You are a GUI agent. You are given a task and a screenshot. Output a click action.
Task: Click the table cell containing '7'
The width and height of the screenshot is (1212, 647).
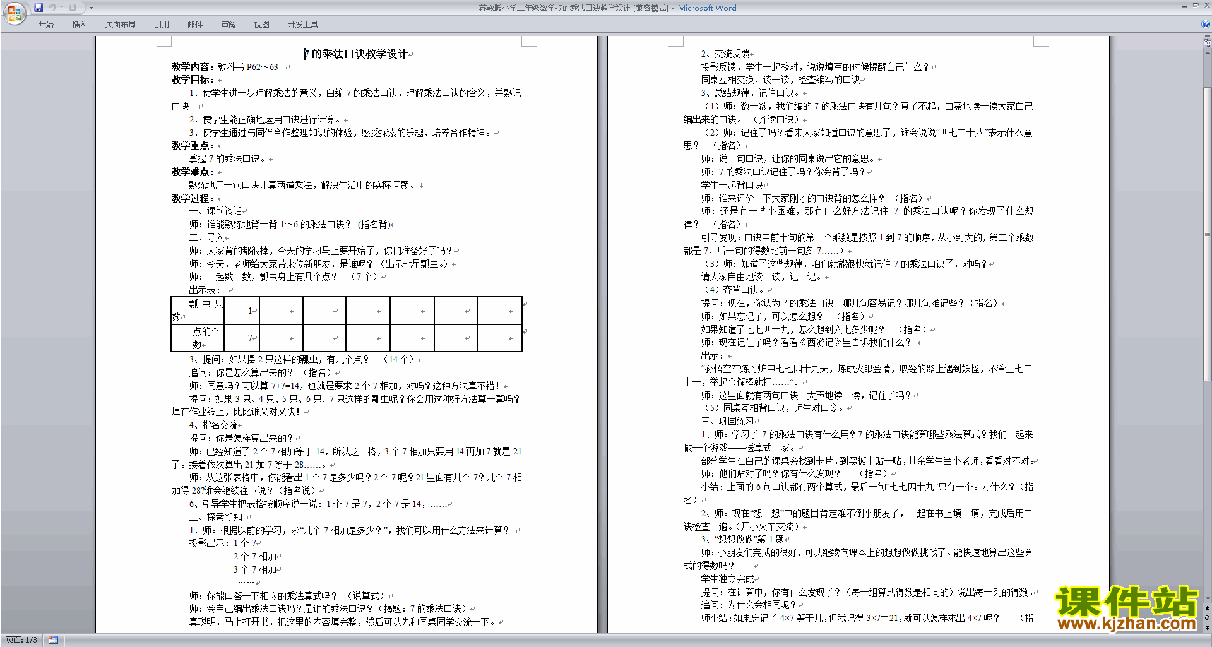coord(242,338)
